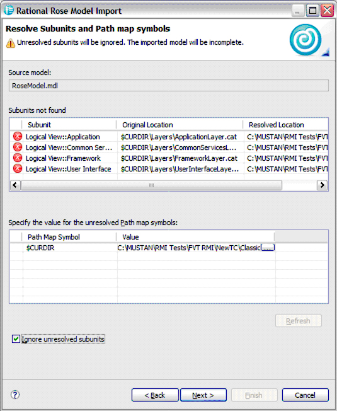Click the disabled Finish button

tap(254, 395)
